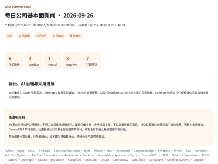Click the 7 订阅精选 stat card
The width and height of the screenshot is (218, 164).
92,60
